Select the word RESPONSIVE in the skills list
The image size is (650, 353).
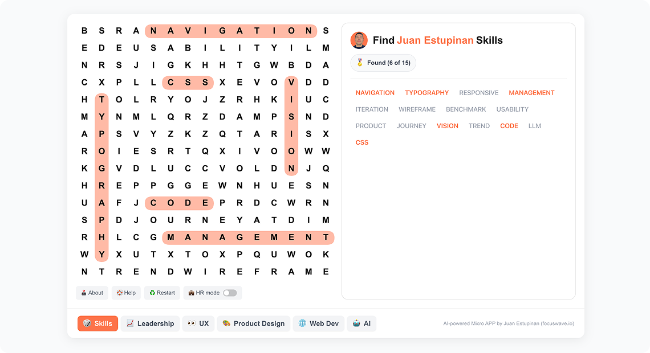pos(478,92)
